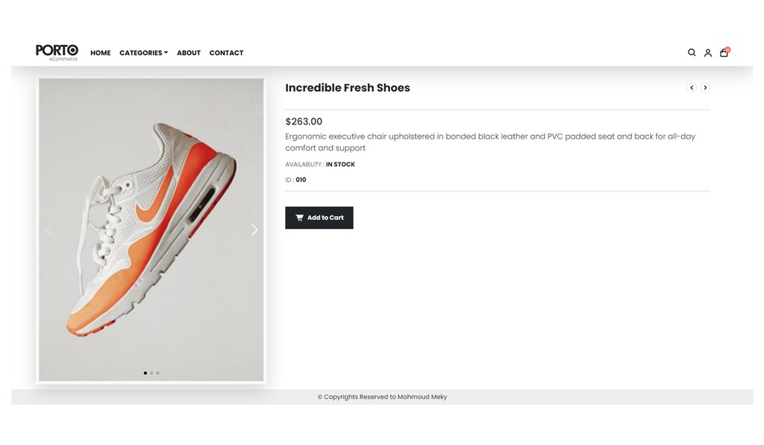Show previous image in shoe carousel
The height and width of the screenshot is (445, 764).
tap(48, 230)
